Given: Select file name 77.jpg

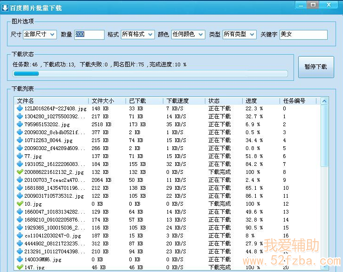Looking at the screenshot, I should (x=33, y=157).
